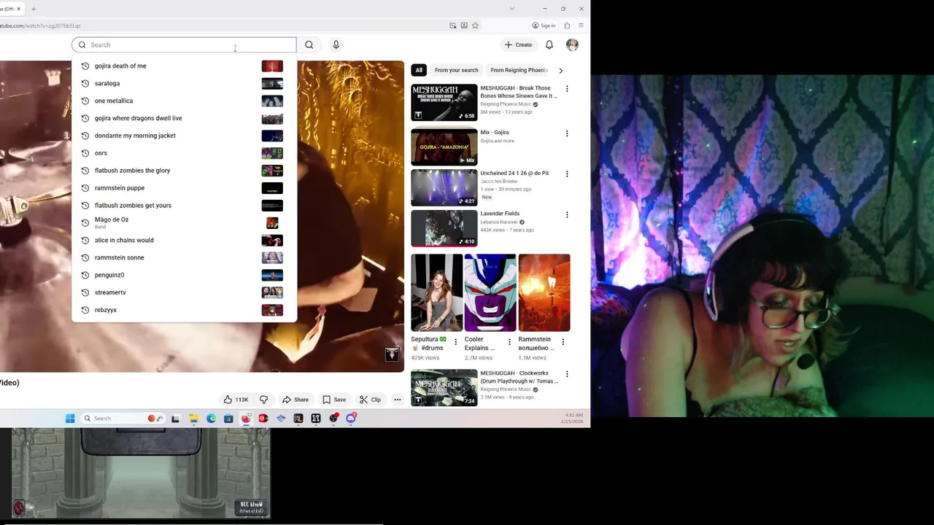Open options menu for Mix - Gojira

(x=567, y=133)
